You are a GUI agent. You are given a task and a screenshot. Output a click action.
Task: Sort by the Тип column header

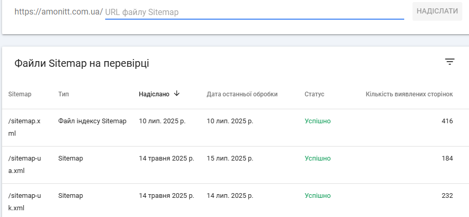[x=63, y=94]
